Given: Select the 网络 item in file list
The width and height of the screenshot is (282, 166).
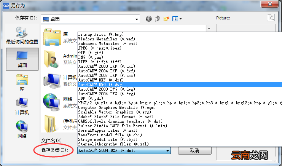Looking at the screenshot, I should [60, 102].
